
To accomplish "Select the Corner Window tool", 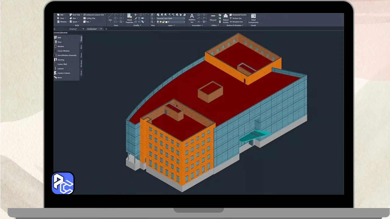I will [63, 51].
